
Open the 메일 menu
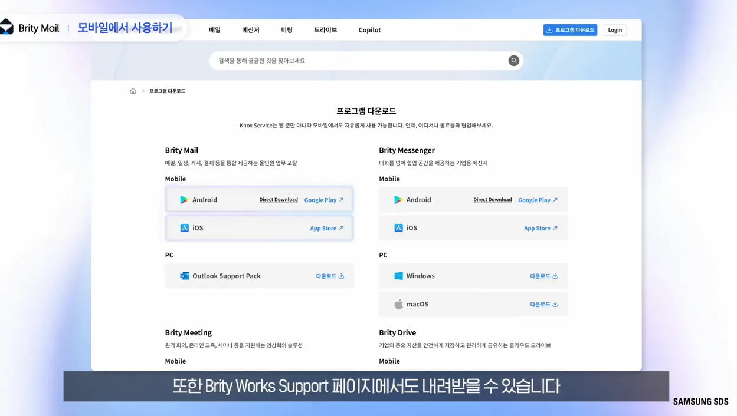pos(215,30)
